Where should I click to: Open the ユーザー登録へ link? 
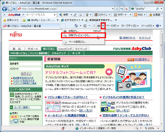click(22, 107)
